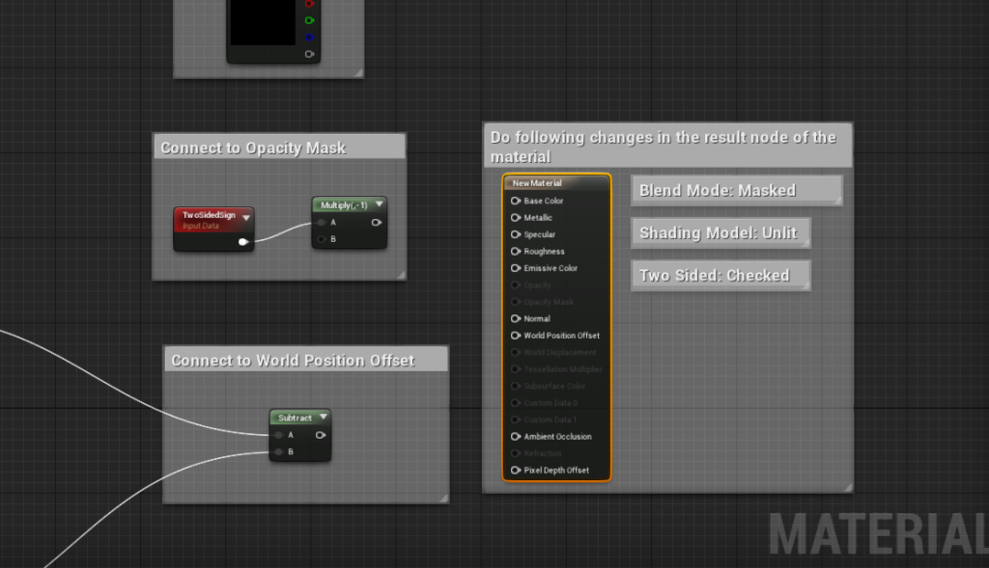Click the Metallic input pin
Screen dimensions: 989x568
tap(516, 218)
